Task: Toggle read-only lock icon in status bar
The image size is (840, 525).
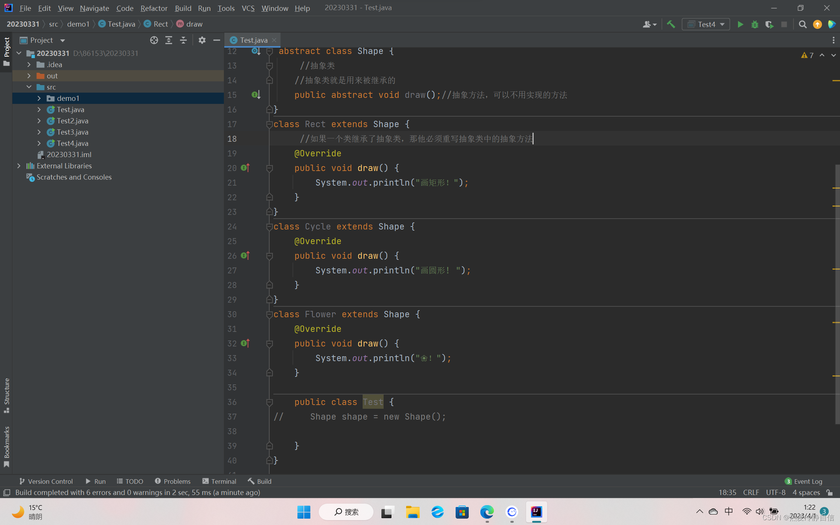Action: [829, 492]
